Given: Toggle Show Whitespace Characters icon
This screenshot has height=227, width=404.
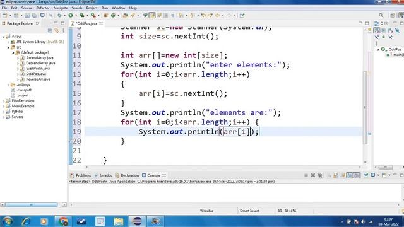Looking at the screenshot, I should pyautogui.click(x=172, y=15).
